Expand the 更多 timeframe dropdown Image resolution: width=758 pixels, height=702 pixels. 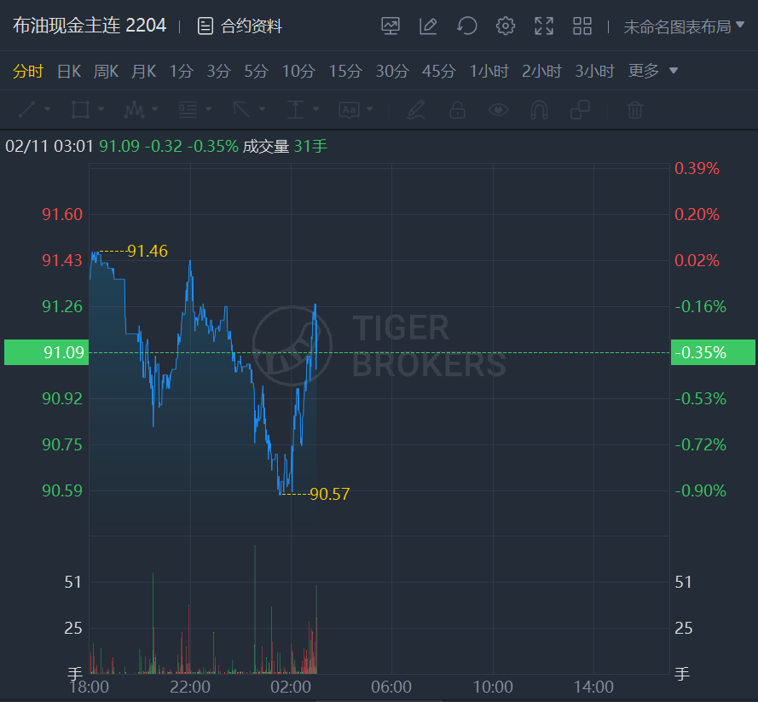coord(653,71)
